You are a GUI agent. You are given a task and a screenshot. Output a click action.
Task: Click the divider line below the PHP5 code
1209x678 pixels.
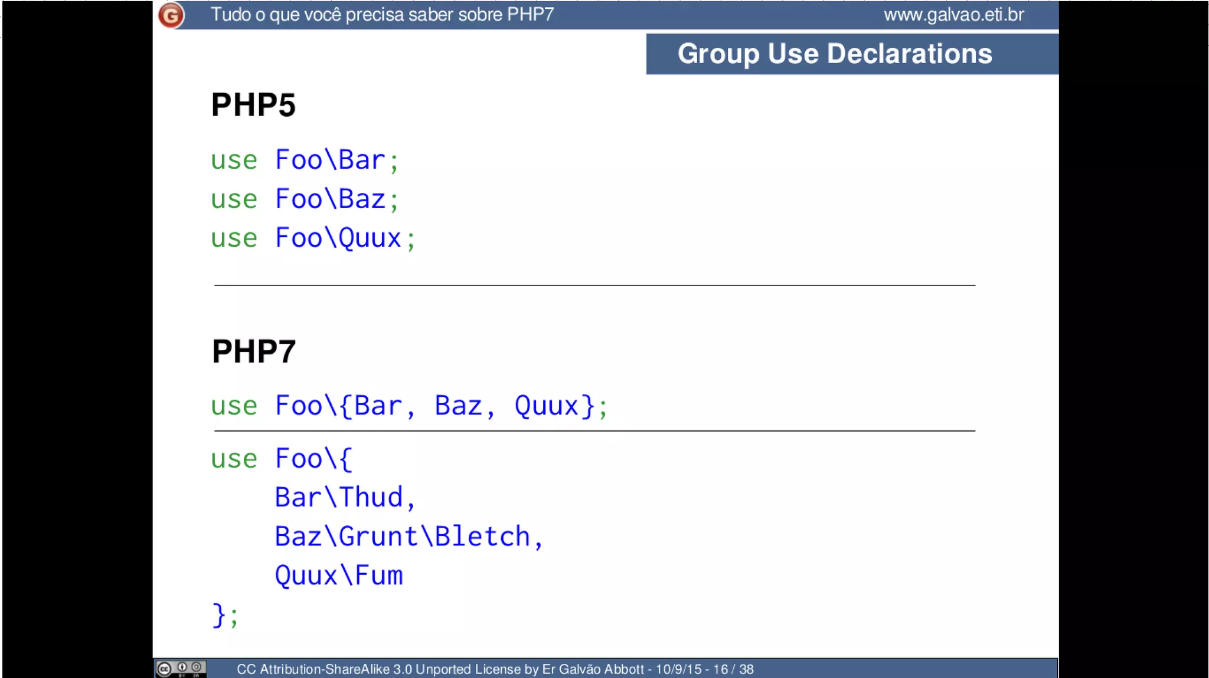594,285
